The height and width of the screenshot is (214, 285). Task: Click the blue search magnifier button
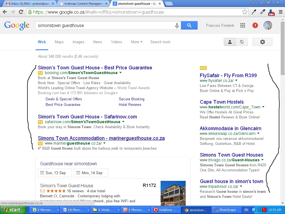tap(189, 25)
